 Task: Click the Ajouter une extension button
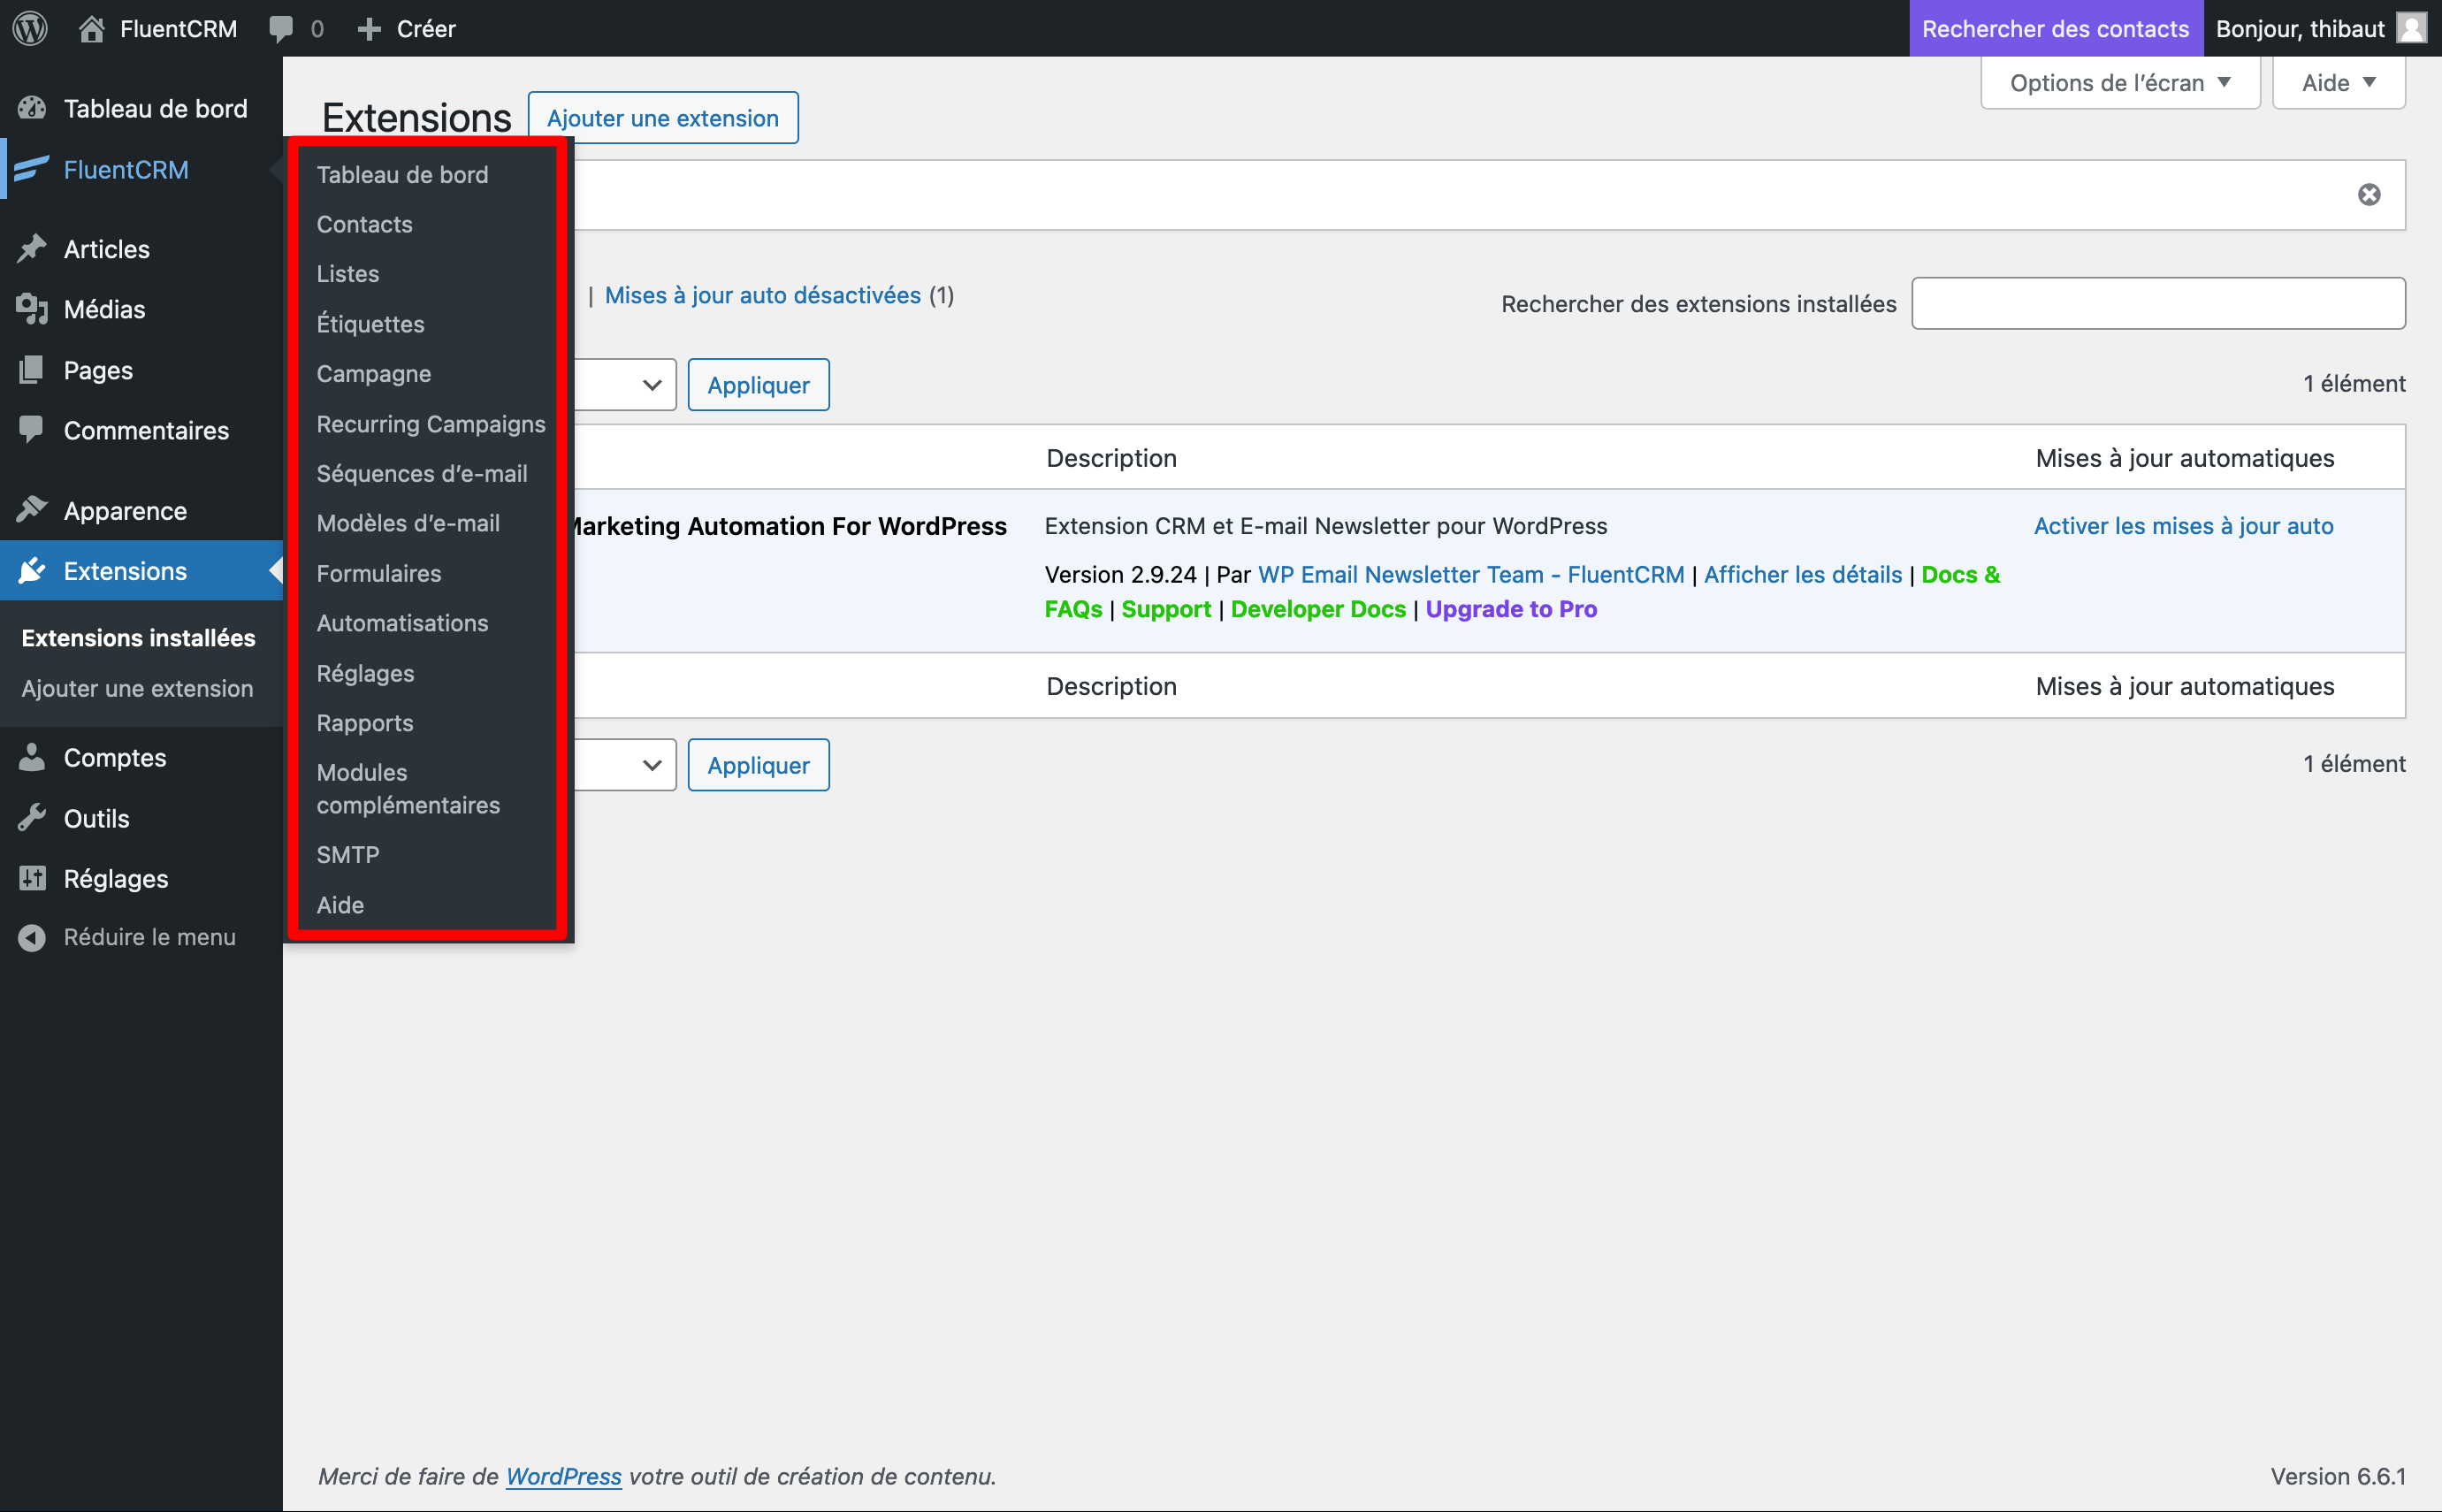[663, 117]
